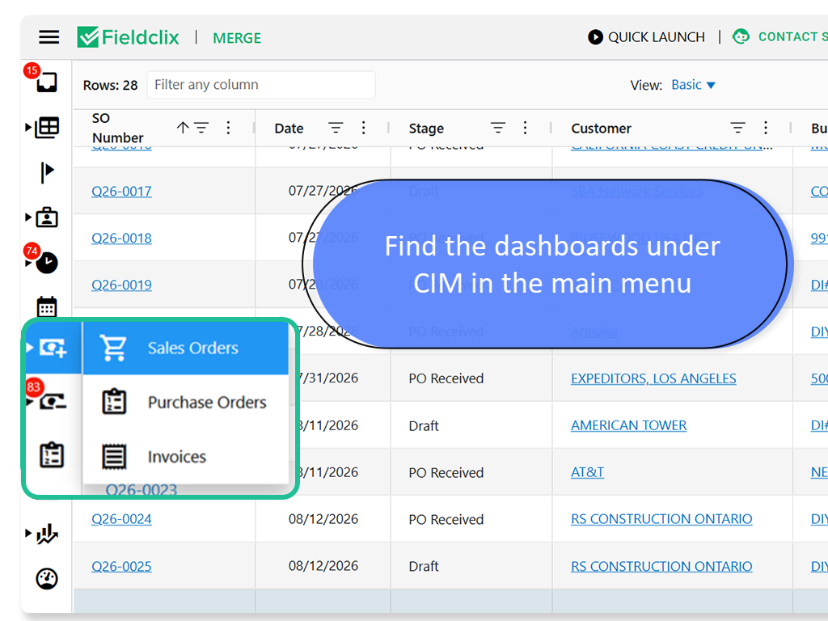Click the Fieldclix logo

click(x=128, y=37)
